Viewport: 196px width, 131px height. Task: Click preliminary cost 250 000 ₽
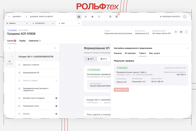(181, 75)
